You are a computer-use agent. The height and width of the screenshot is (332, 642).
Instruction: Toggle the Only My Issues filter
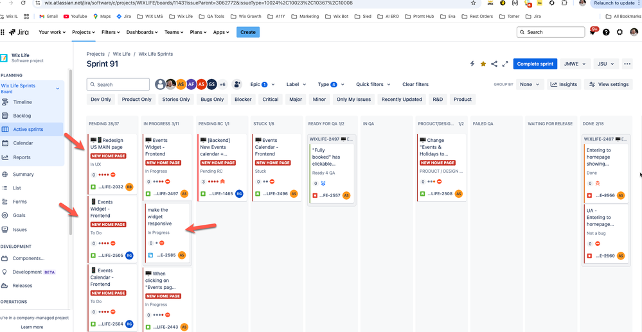click(x=353, y=99)
